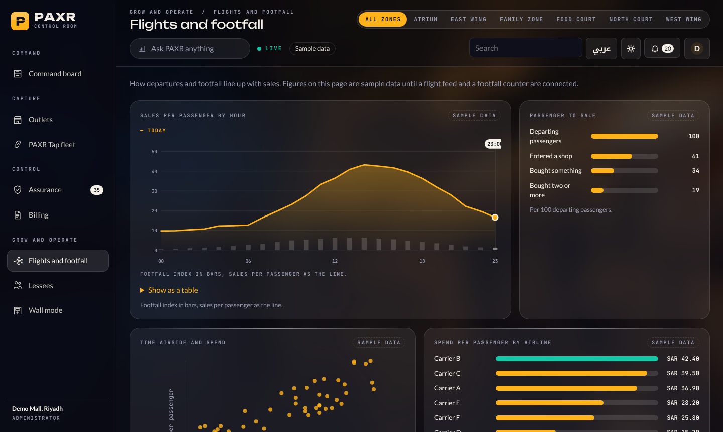Click the Outlets storefront icon

[18, 120]
